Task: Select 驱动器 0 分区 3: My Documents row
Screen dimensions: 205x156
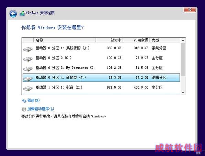Action: 101,68
